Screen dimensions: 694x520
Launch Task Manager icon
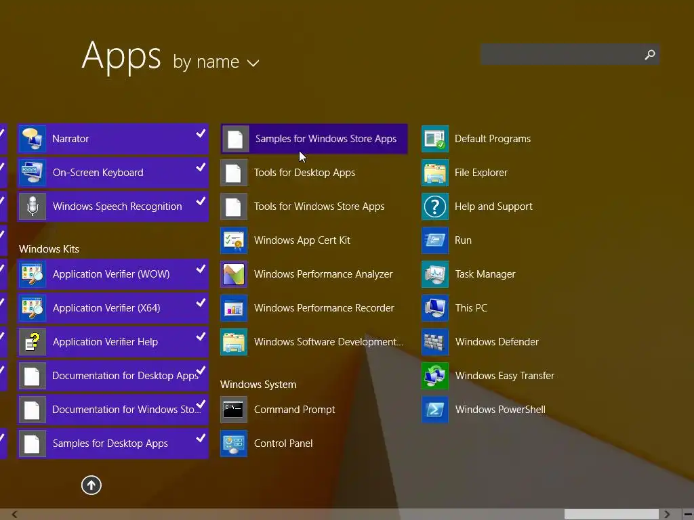click(435, 274)
